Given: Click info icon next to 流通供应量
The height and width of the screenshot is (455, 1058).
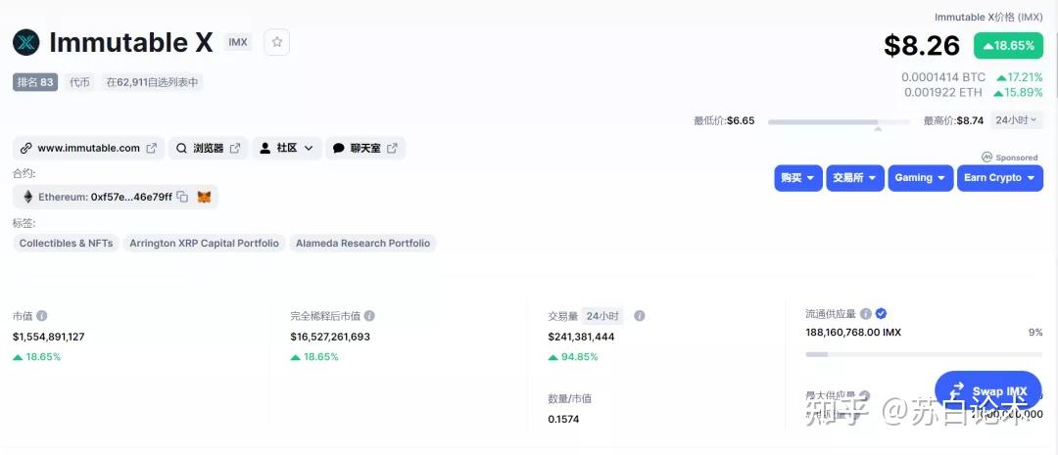Looking at the screenshot, I should point(865,314).
